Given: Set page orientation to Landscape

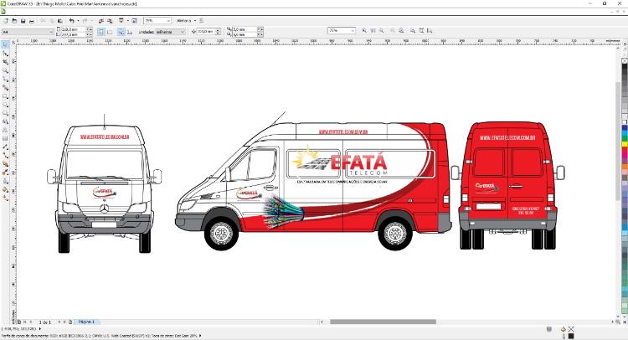Looking at the screenshot, I should pos(110,32).
